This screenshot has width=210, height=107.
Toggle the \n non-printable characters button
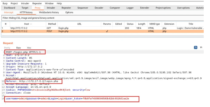coord(201,47)
